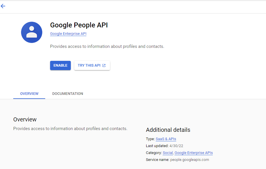Enable the Google People API

60,65
